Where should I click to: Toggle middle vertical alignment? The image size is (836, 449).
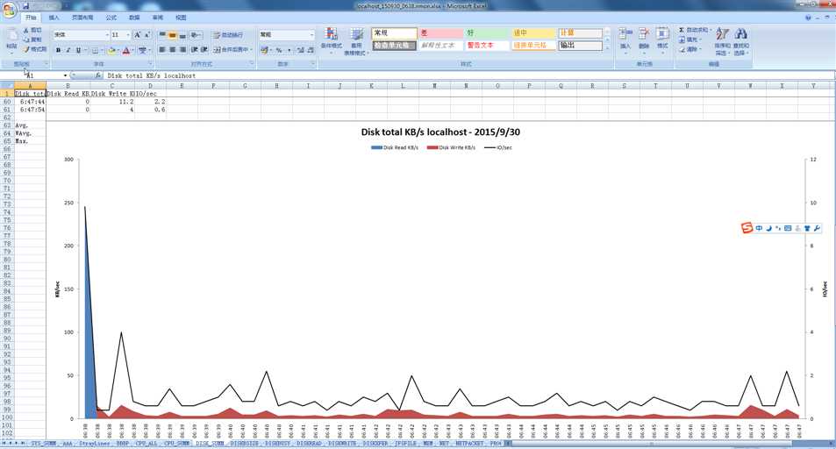(172, 35)
